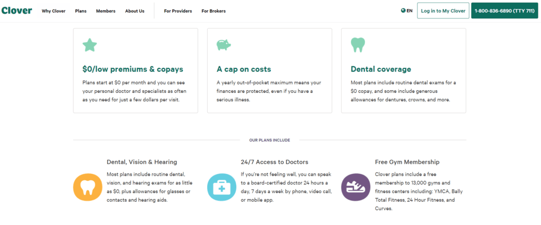Click Log in to My Clover button
This screenshot has height=225, width=541.
[x=443, y=11]
